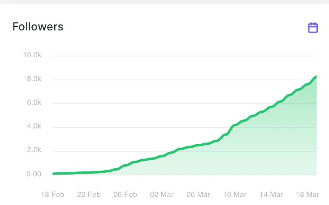Click the 8.0k y-axis label

34,79
